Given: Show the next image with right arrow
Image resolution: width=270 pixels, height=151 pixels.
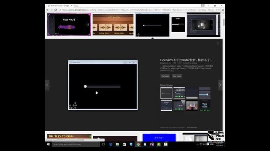Looking at the screenshot, I should [x=220, y=85].
